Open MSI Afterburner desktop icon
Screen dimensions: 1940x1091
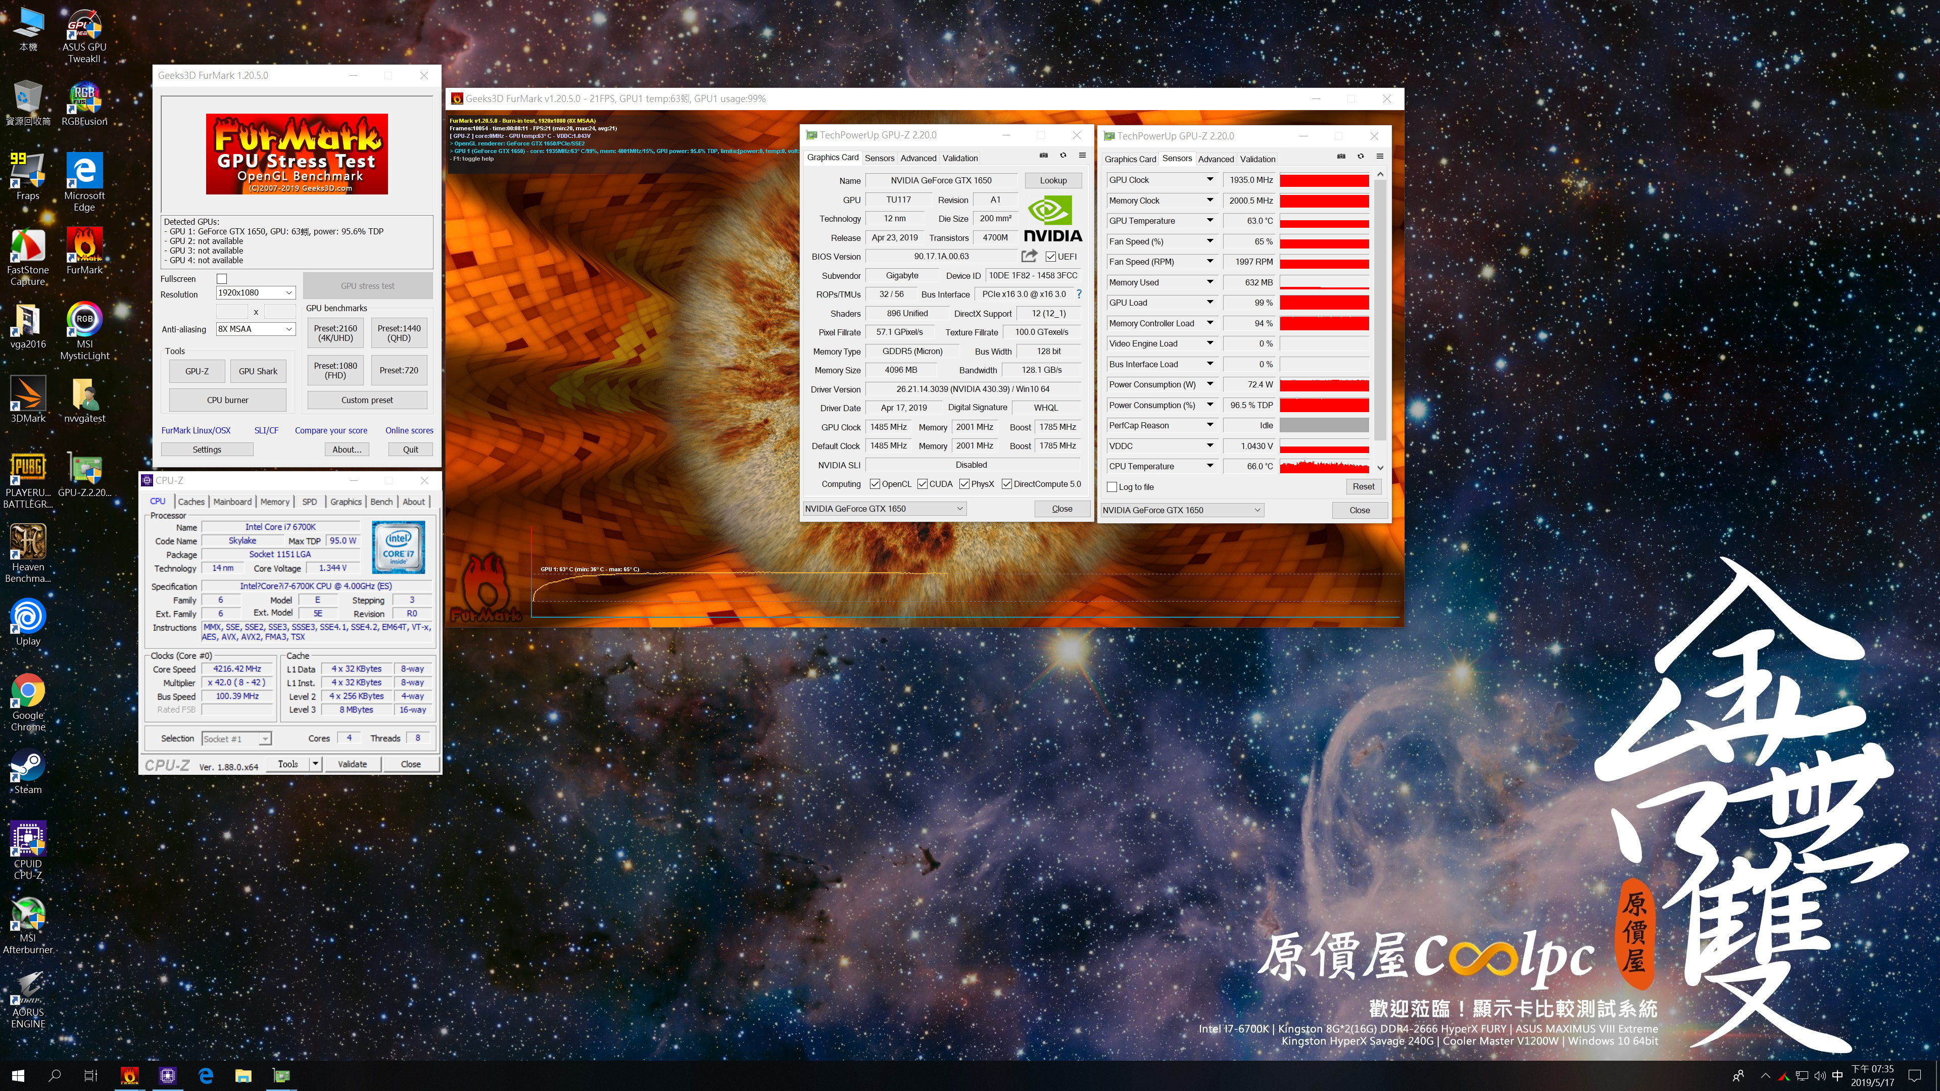(28, 925)
